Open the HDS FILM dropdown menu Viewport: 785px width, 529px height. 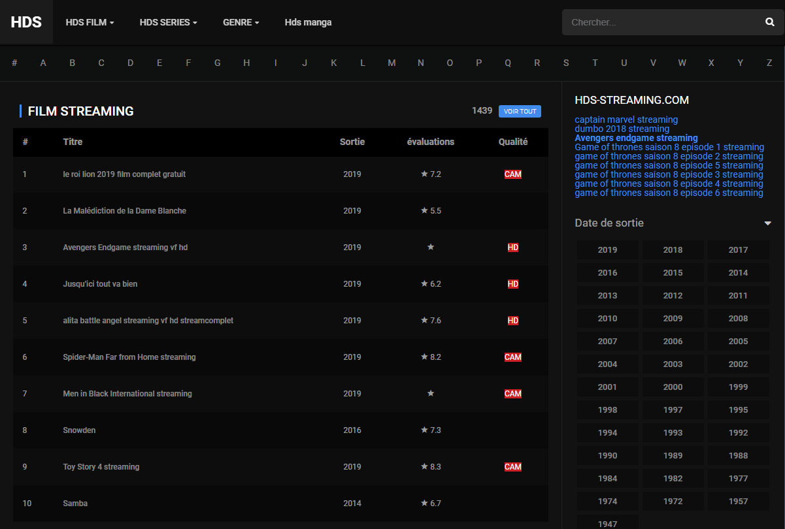[90, 22]
